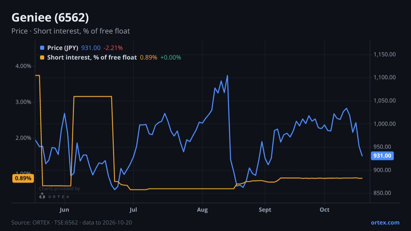
Task: Click the Oct label on the time axis
Action: pos(325,209)
